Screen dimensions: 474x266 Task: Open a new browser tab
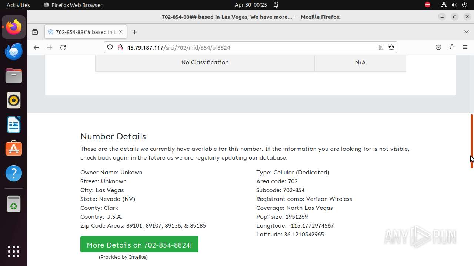134,32
